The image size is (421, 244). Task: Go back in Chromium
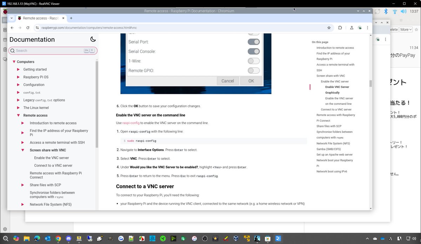tap(12, 28)
